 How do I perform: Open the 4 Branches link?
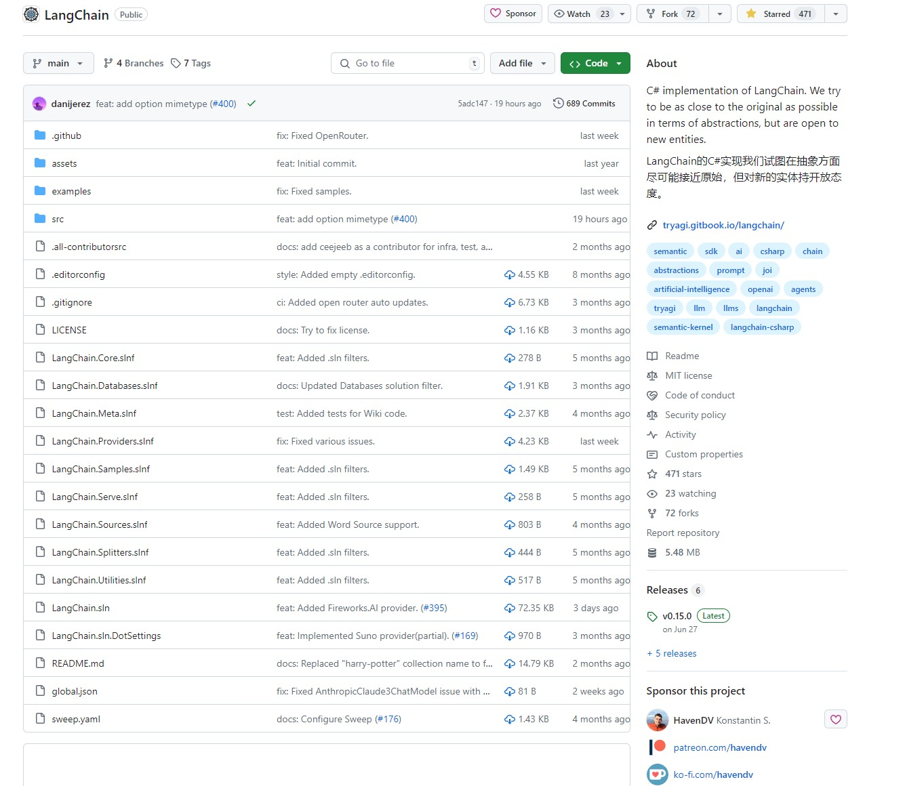tap(134, 63)
